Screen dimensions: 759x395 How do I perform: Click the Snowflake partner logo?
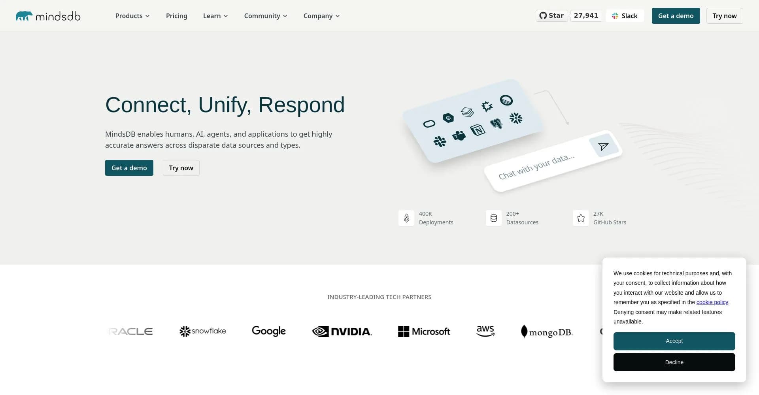pos(202,331)
